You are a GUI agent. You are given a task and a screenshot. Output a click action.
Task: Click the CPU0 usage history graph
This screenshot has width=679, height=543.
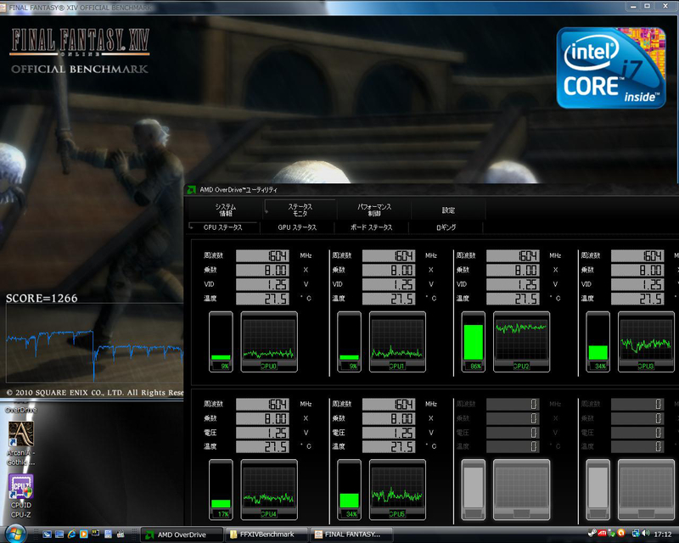269,342
